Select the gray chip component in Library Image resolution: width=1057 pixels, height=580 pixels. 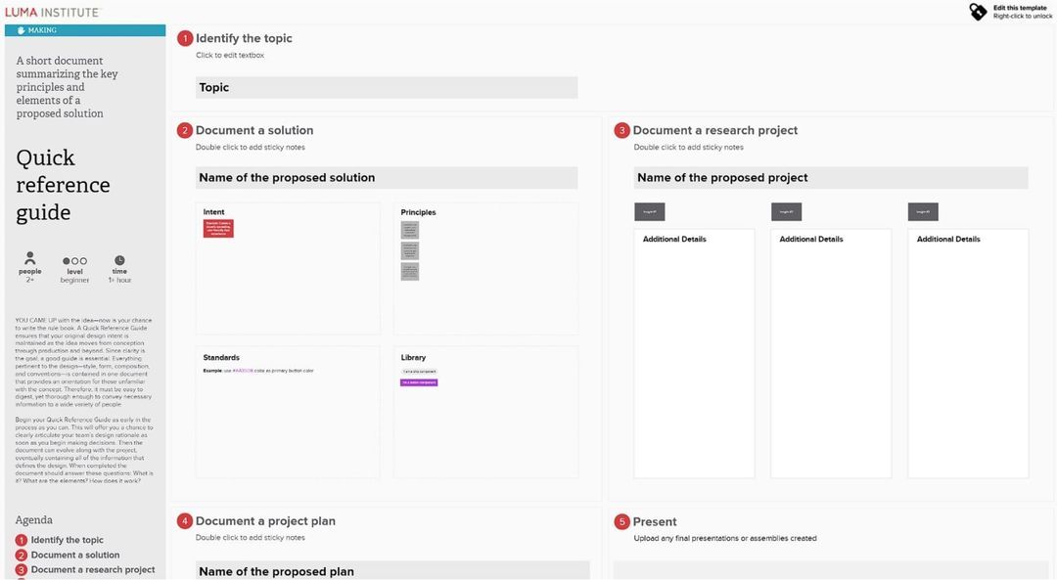419,371
